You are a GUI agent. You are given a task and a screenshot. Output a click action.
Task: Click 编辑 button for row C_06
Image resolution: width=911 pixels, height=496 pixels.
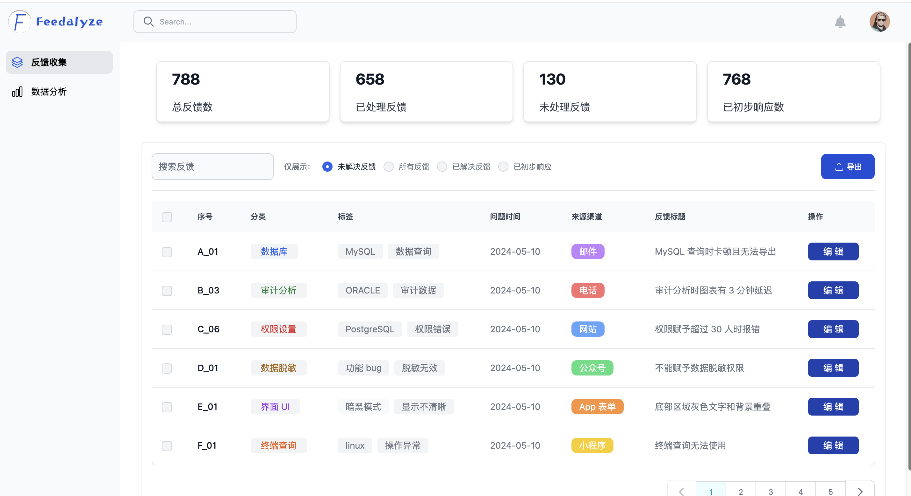pyautogui.click(x=833, y=329)
